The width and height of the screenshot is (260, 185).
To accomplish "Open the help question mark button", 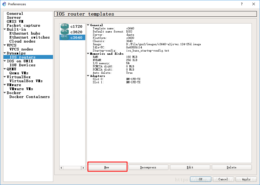I will pos(242,4).
